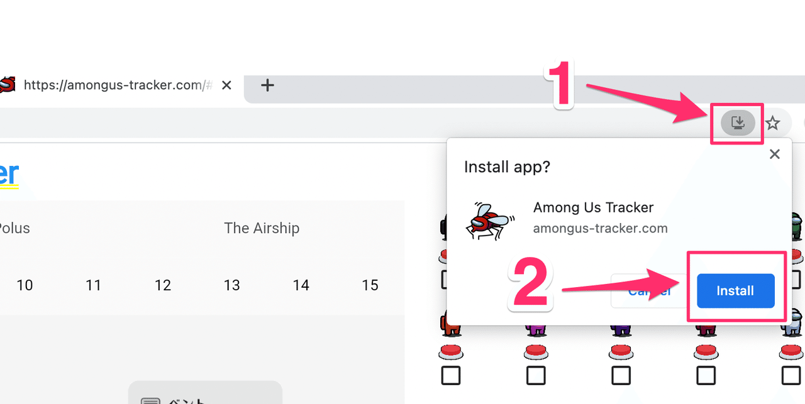The height and width of the screenshot is (404, 805).
Task: Click the Among Us favicon on browser tab
Action: pos(6,85)
